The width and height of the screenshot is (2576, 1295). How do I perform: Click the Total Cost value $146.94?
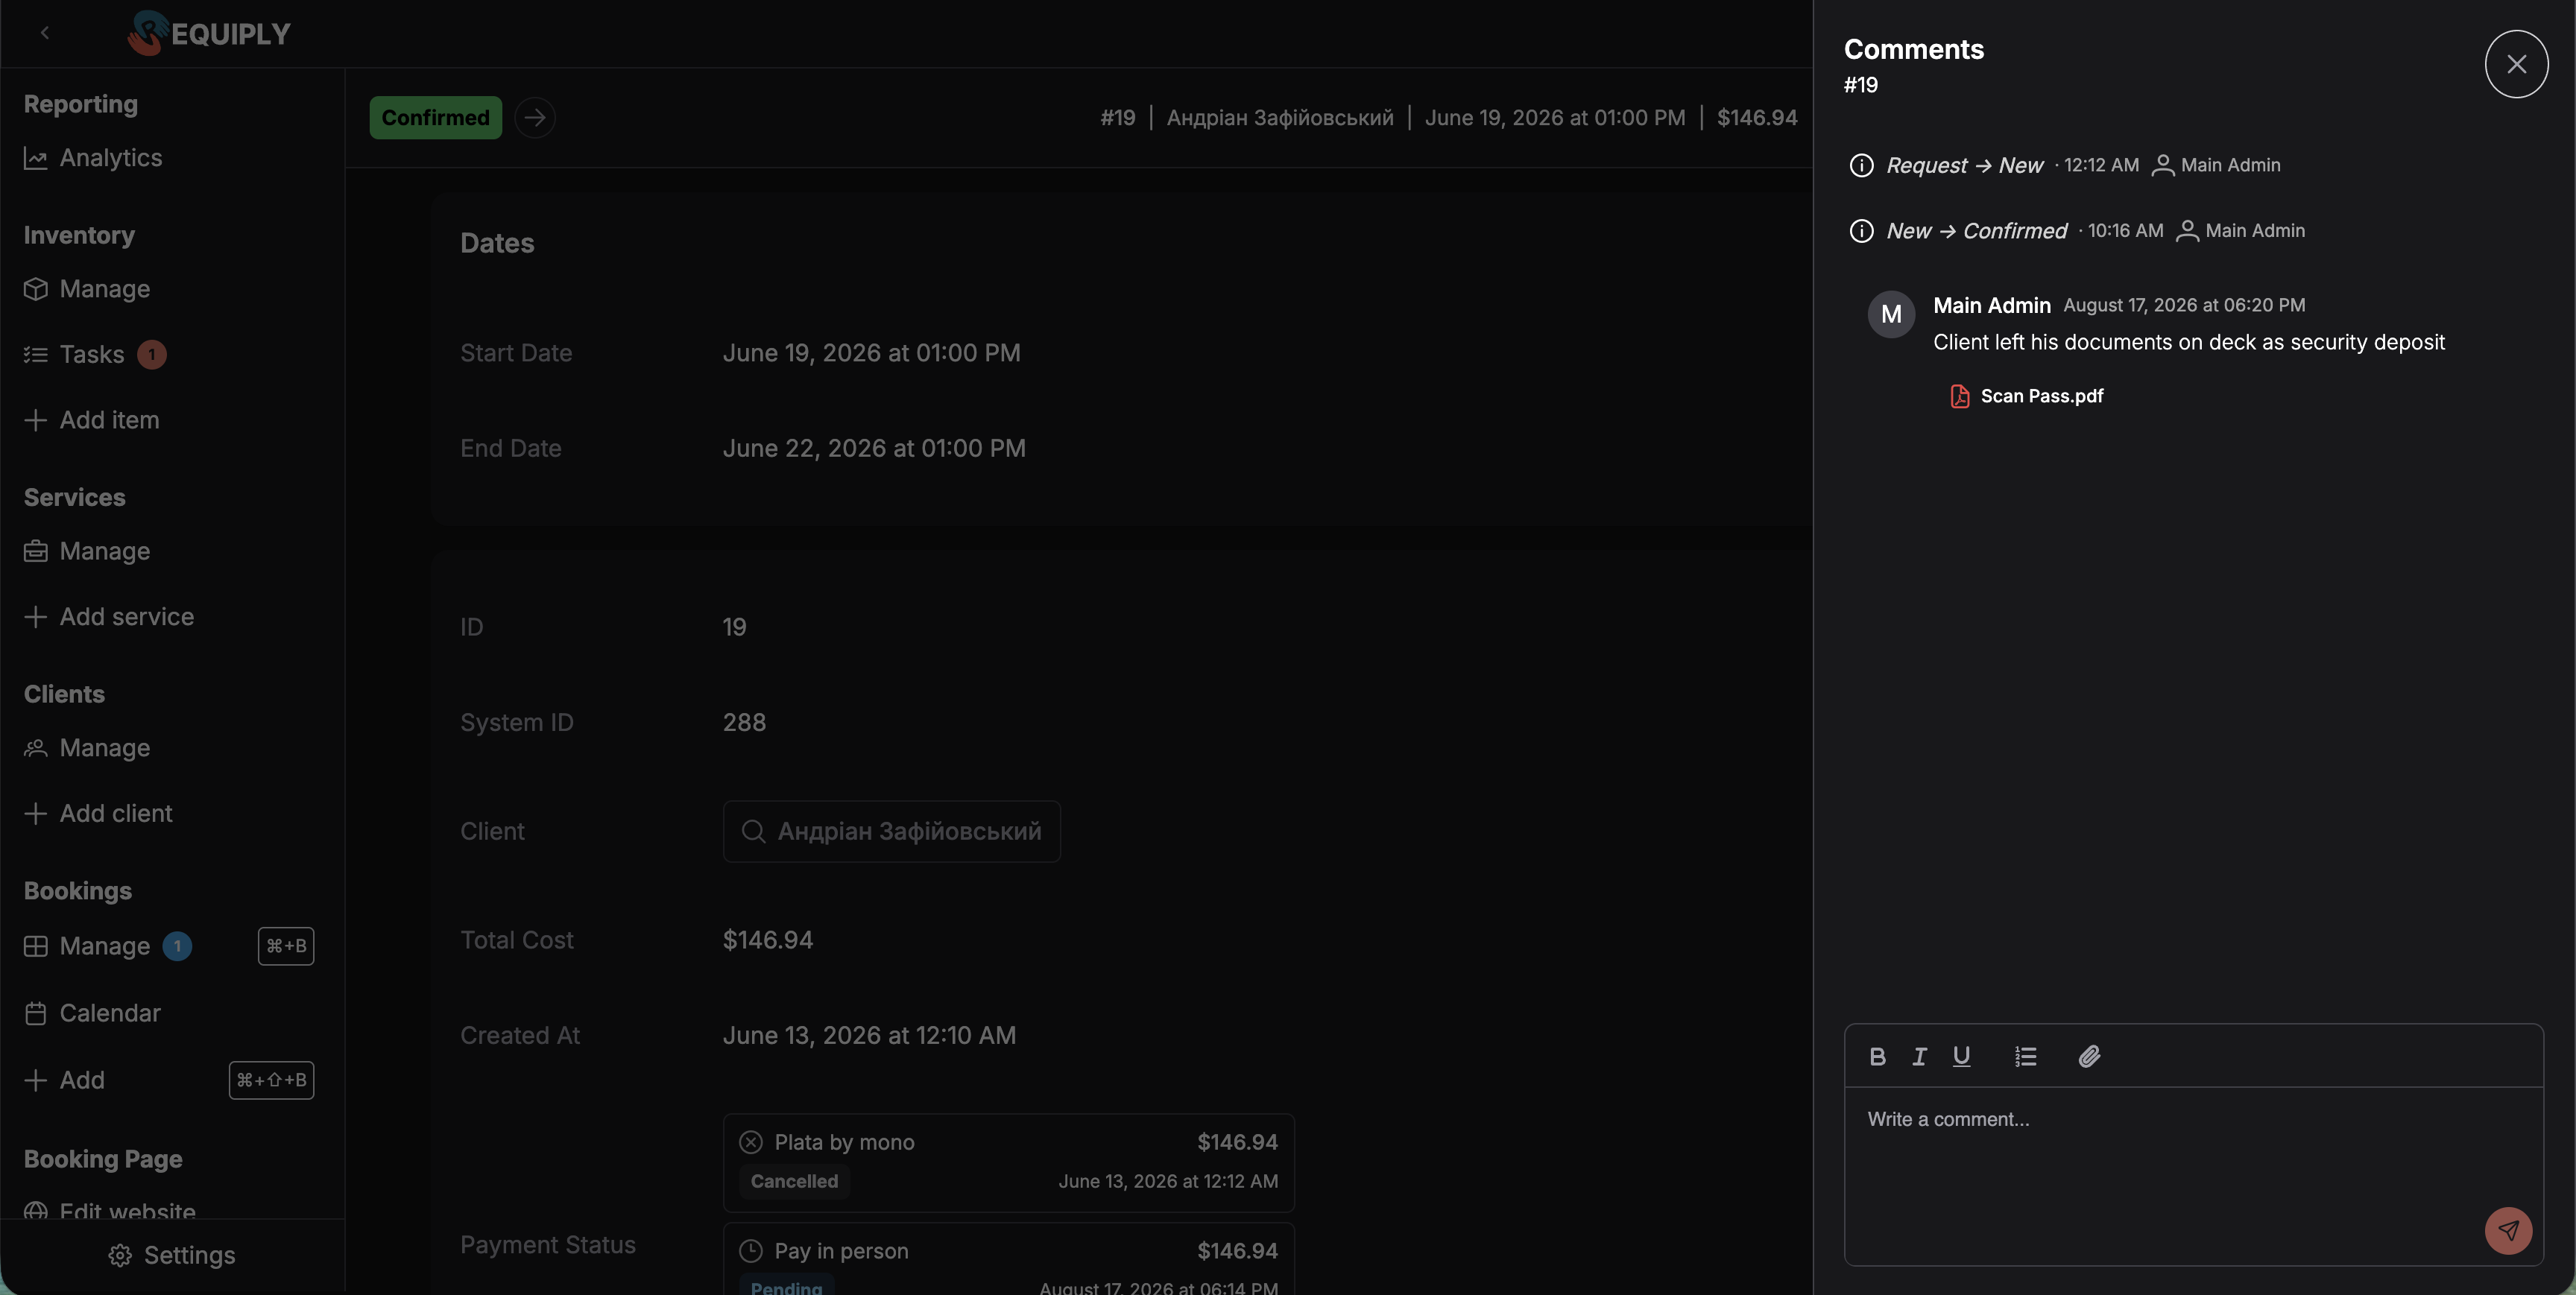click(x=768, y=940)
